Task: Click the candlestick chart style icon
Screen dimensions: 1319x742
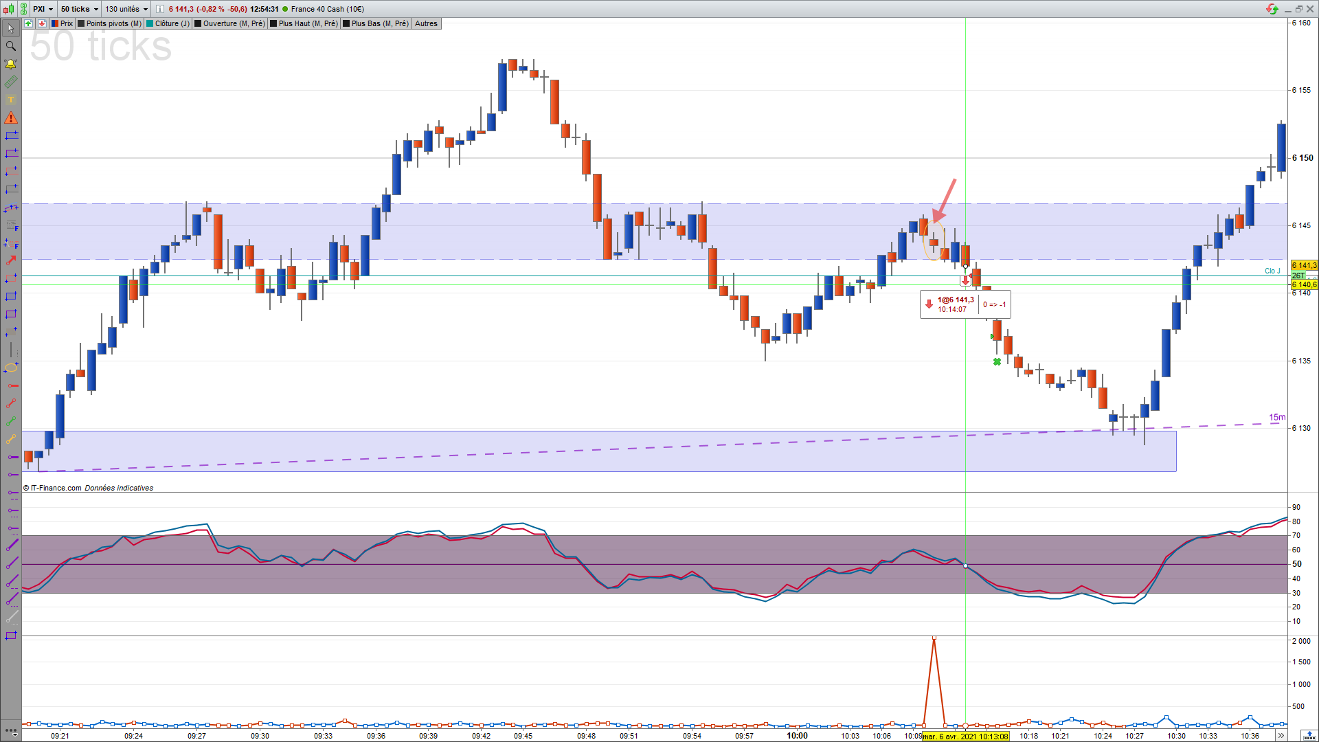Action: 8,9
